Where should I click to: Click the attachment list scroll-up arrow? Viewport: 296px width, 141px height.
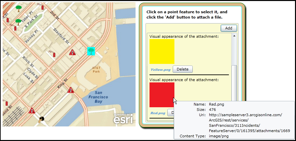[x=234, y=36]
